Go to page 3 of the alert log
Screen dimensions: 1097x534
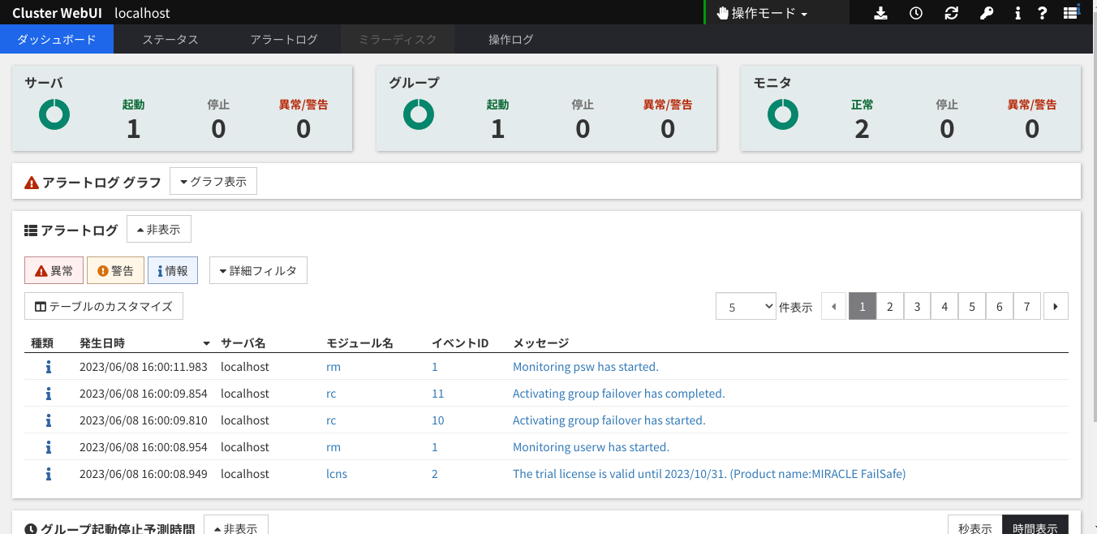[x=917, y=307]
